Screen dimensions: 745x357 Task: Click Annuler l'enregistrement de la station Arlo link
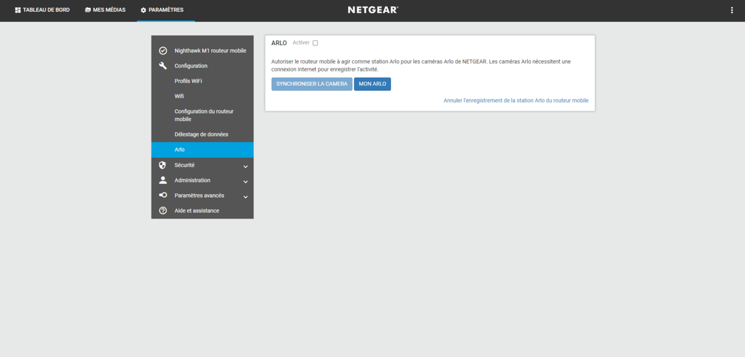pos(516,100)
